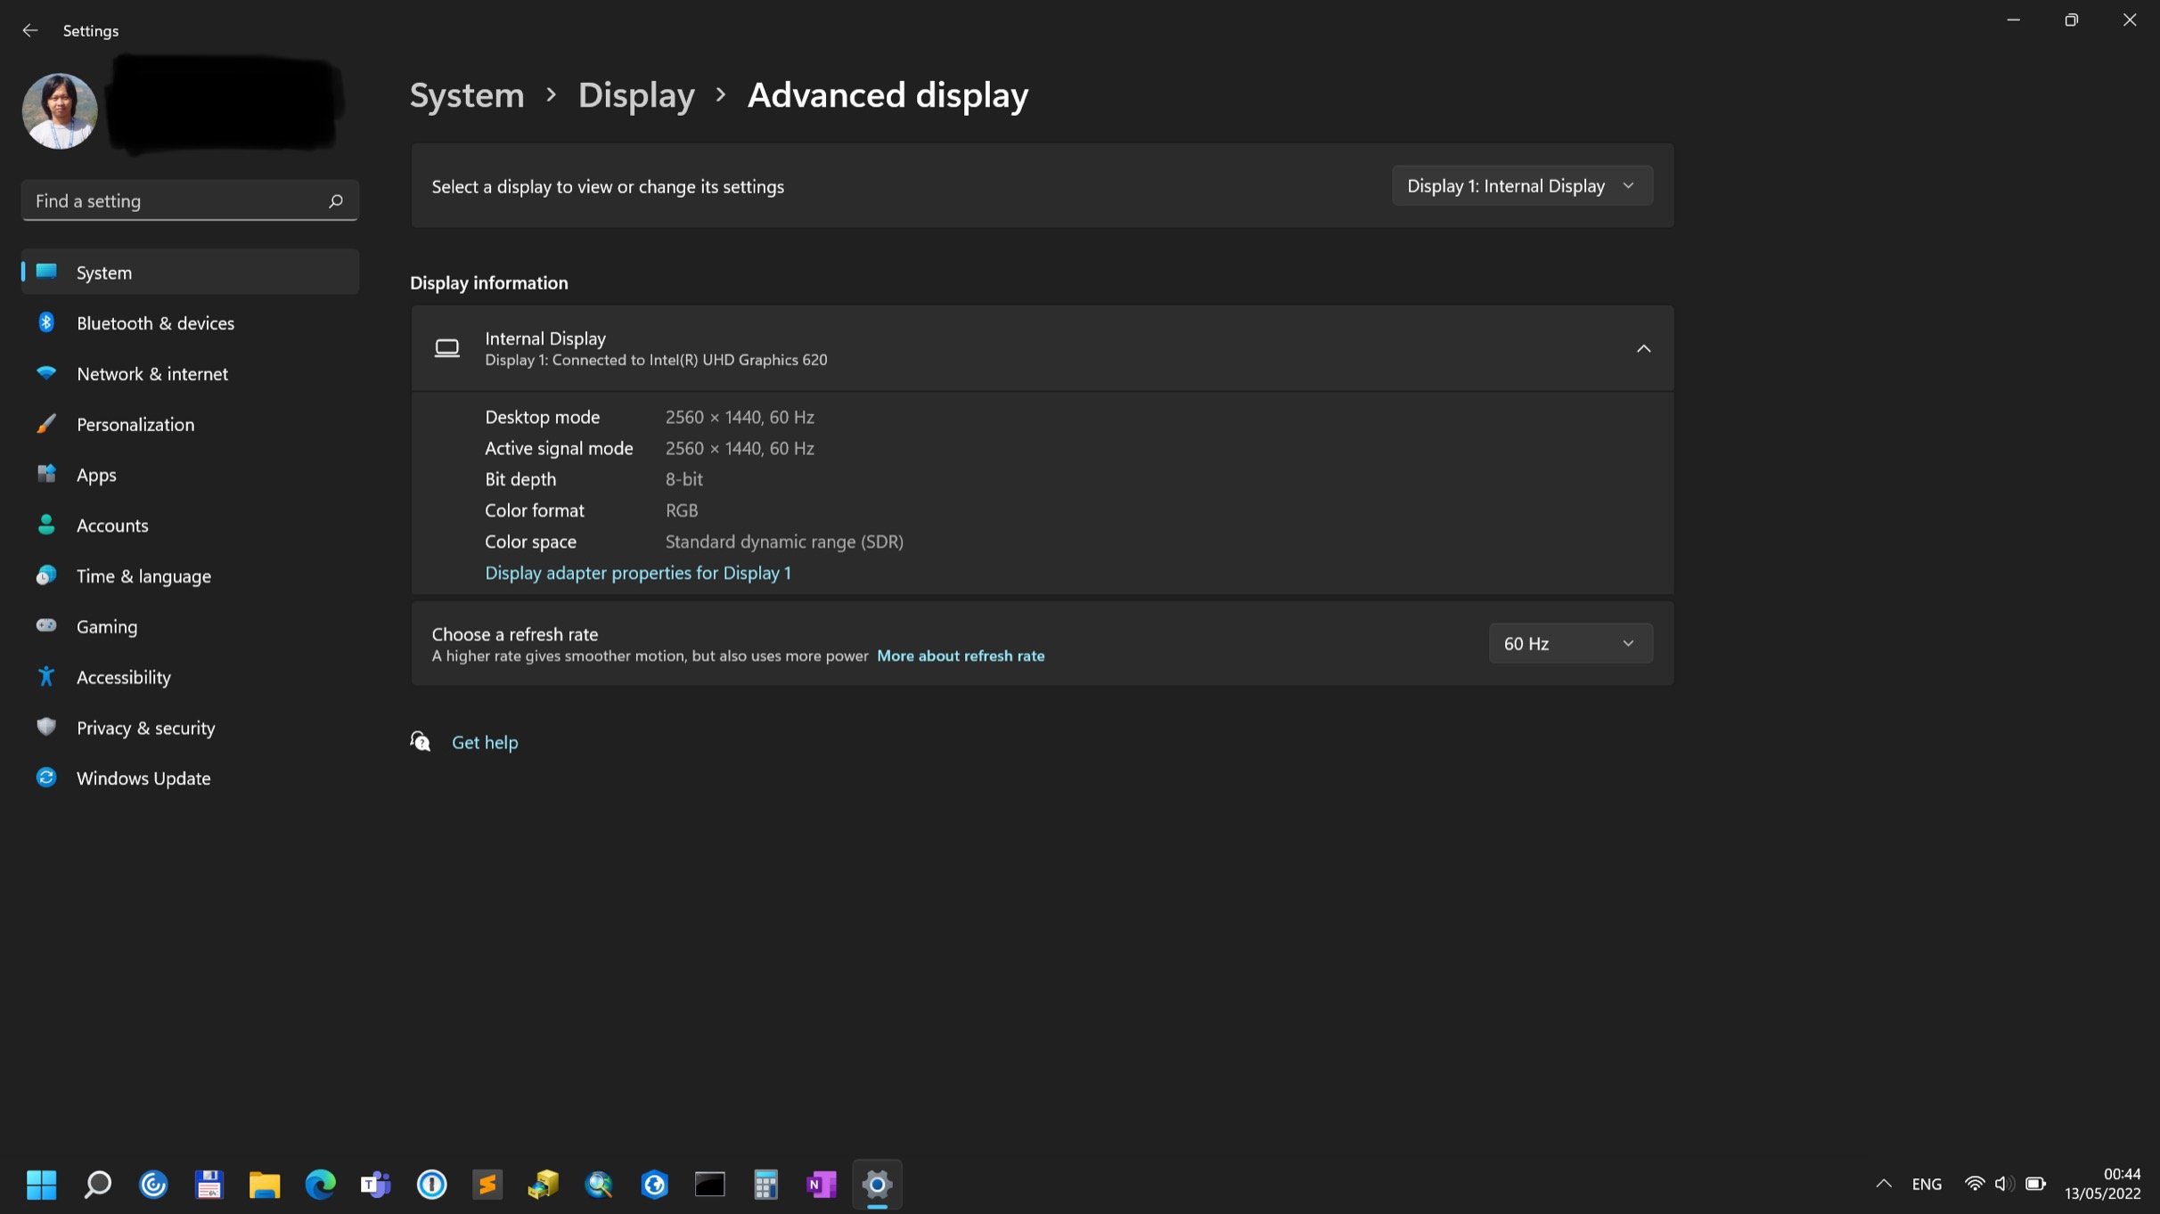
Task: Open Windows Update settings
Action: click(190, 778)
